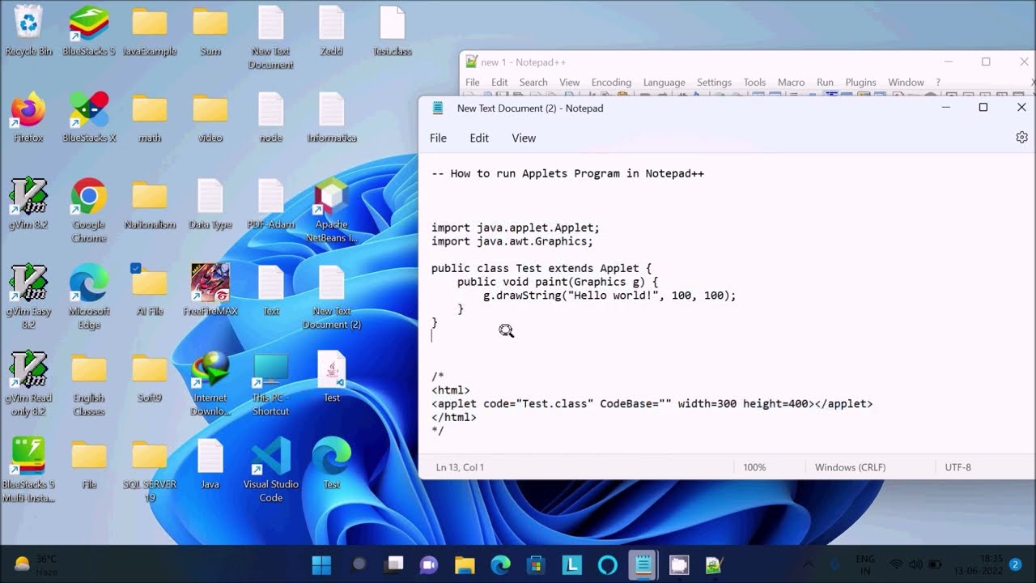Viewport: 1036px width, 583px height.
Task: Select the SQL SERVER 19 folder
Action: point(150,470)
